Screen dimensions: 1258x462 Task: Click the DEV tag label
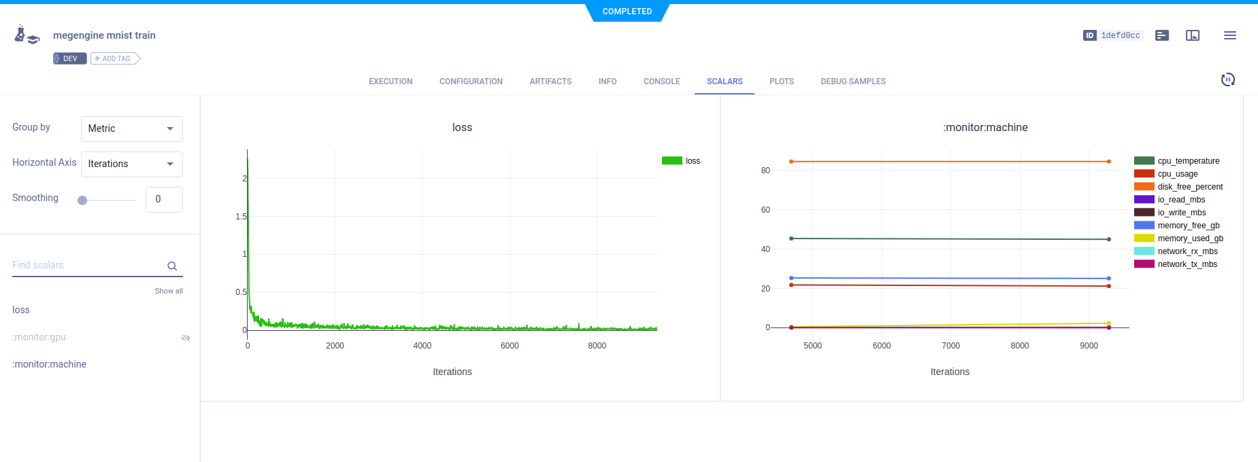tap(70, 58)
